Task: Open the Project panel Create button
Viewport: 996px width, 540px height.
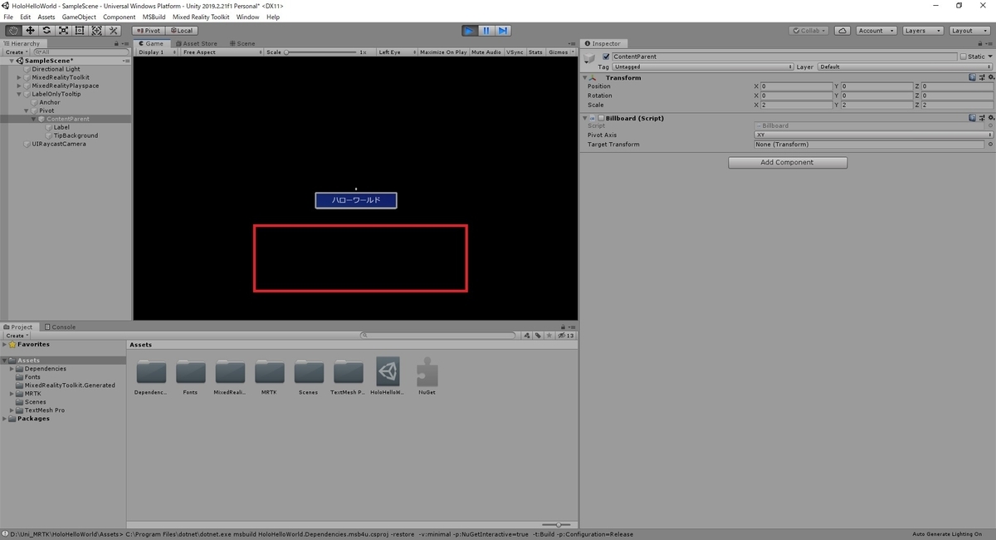Action: pos(16,336)
